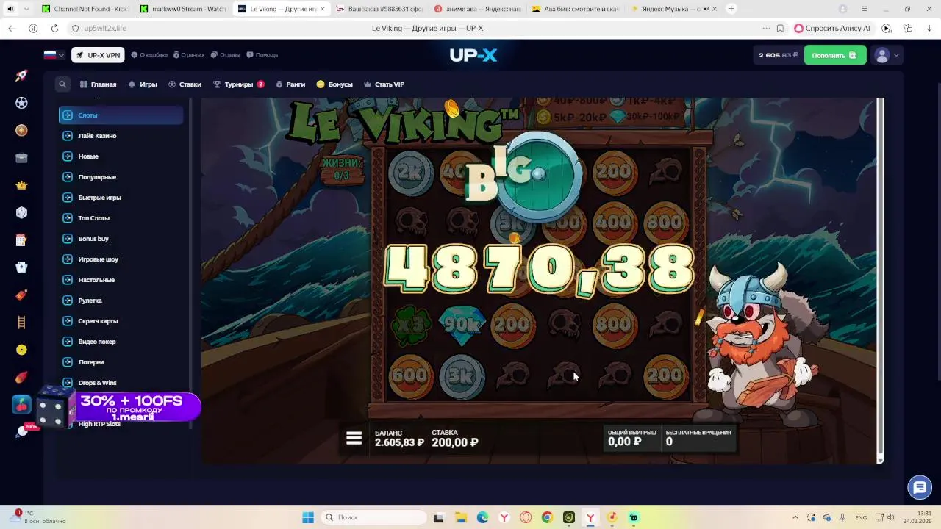Open the Помощь link
The height and width of the screenshot is (529, 941).
point(262,55)
